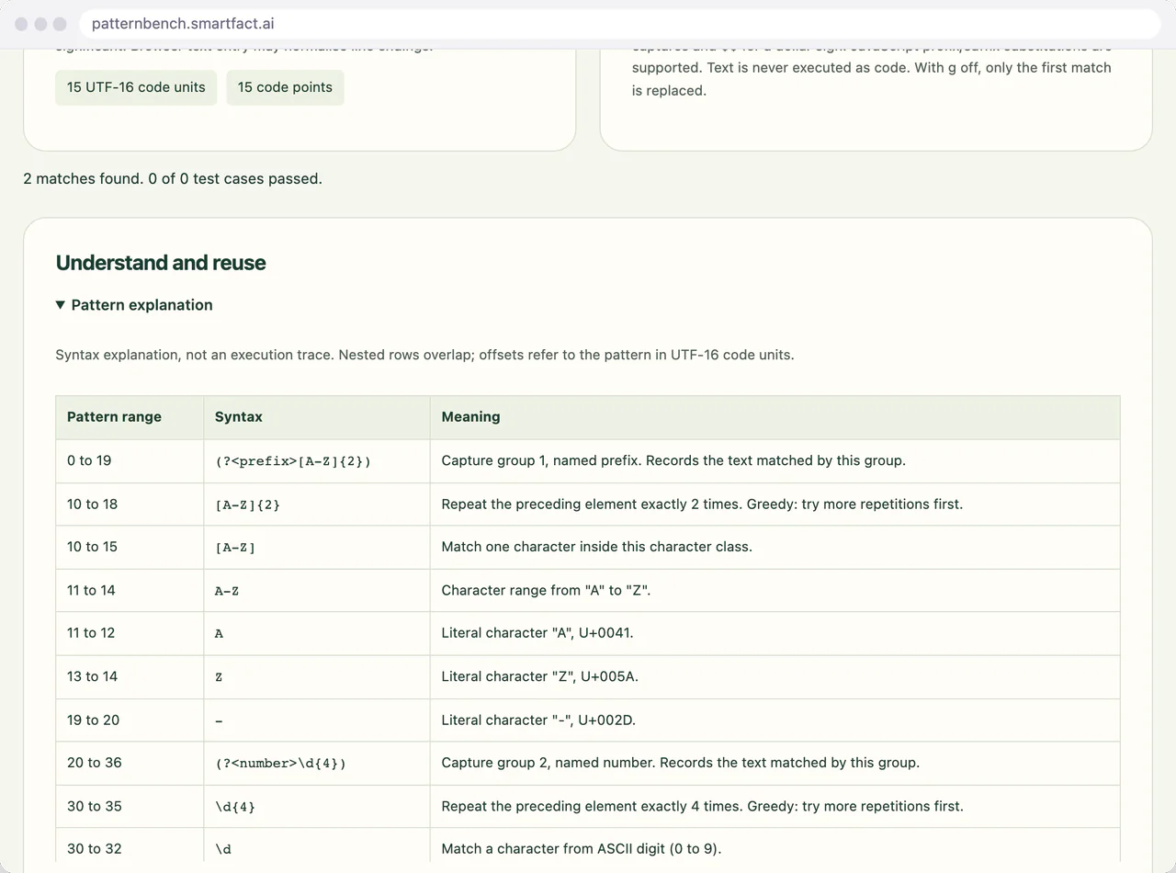This screenshot has height=873, width=1176.
Task: Click the "2 matches found" status line
Action: (x=173, y=178)
